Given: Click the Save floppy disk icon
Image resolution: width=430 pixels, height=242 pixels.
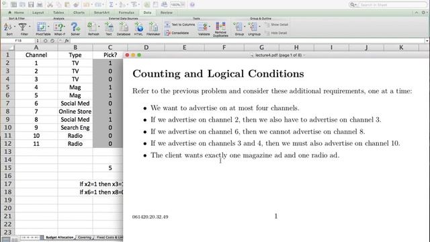Looking at the screenshot, I should click(31, 5).
